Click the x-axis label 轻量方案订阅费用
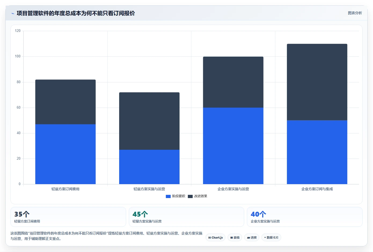 65,189
